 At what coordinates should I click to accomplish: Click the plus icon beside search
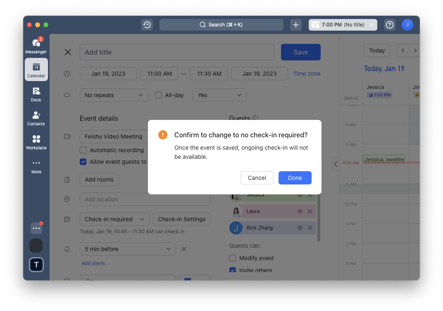click(x=295, y=25)
